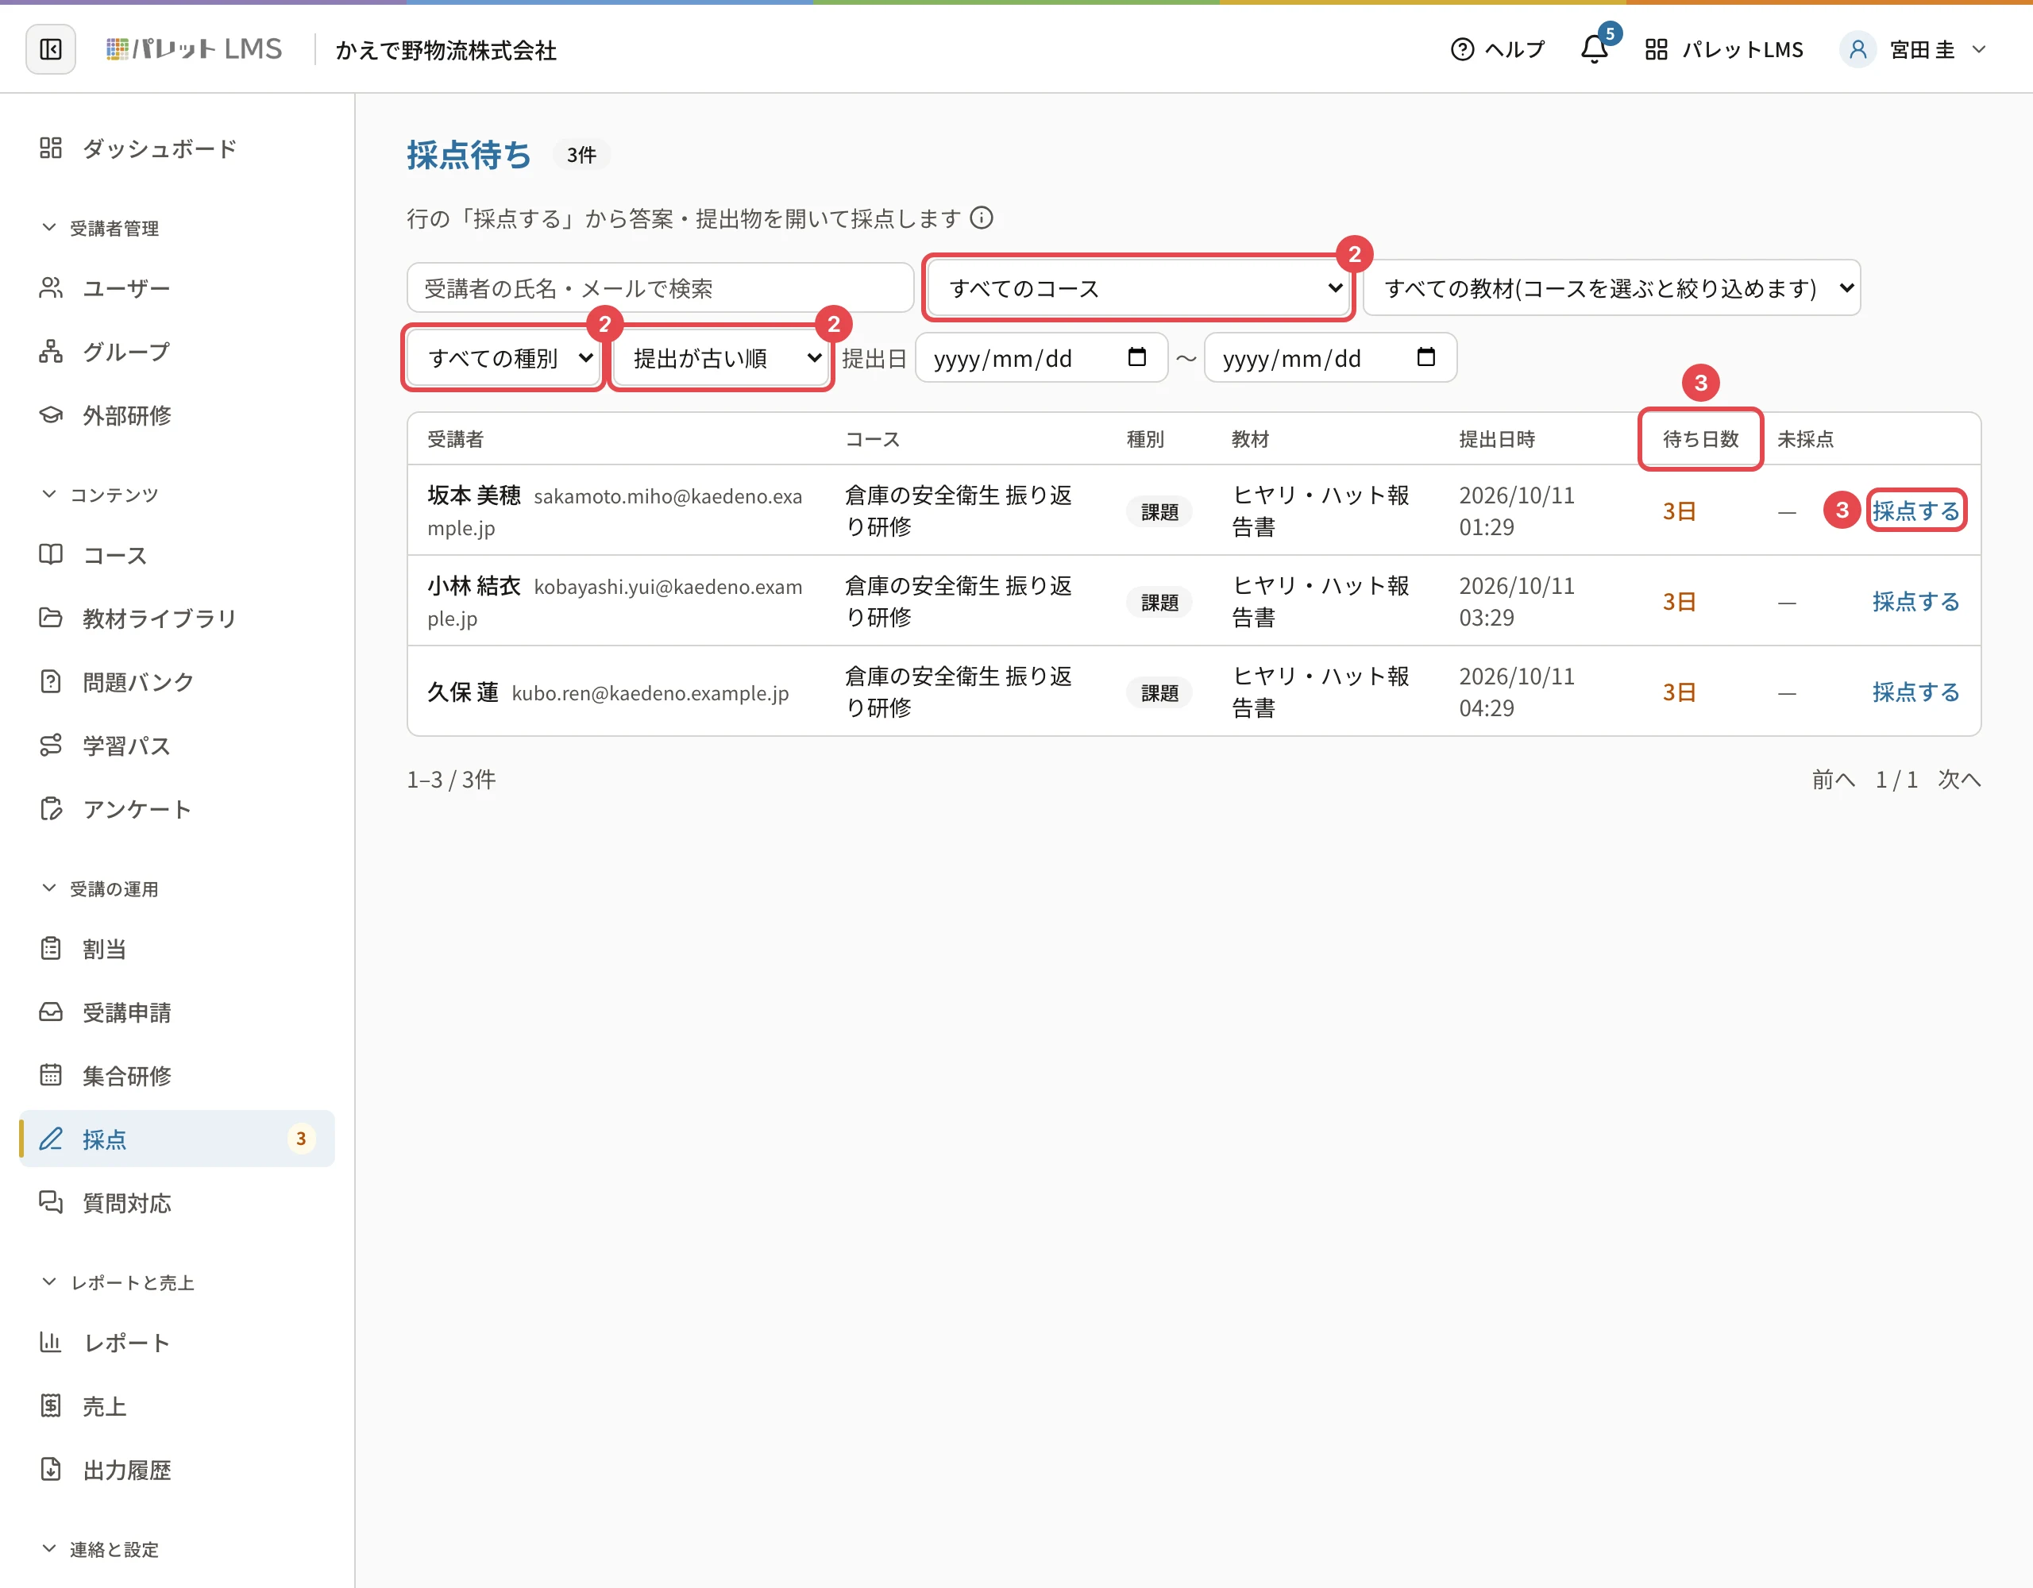Click 2026/10/11 03:29 submission time
This screenshot has width=2033, height=1588.
pos(1516,601)
